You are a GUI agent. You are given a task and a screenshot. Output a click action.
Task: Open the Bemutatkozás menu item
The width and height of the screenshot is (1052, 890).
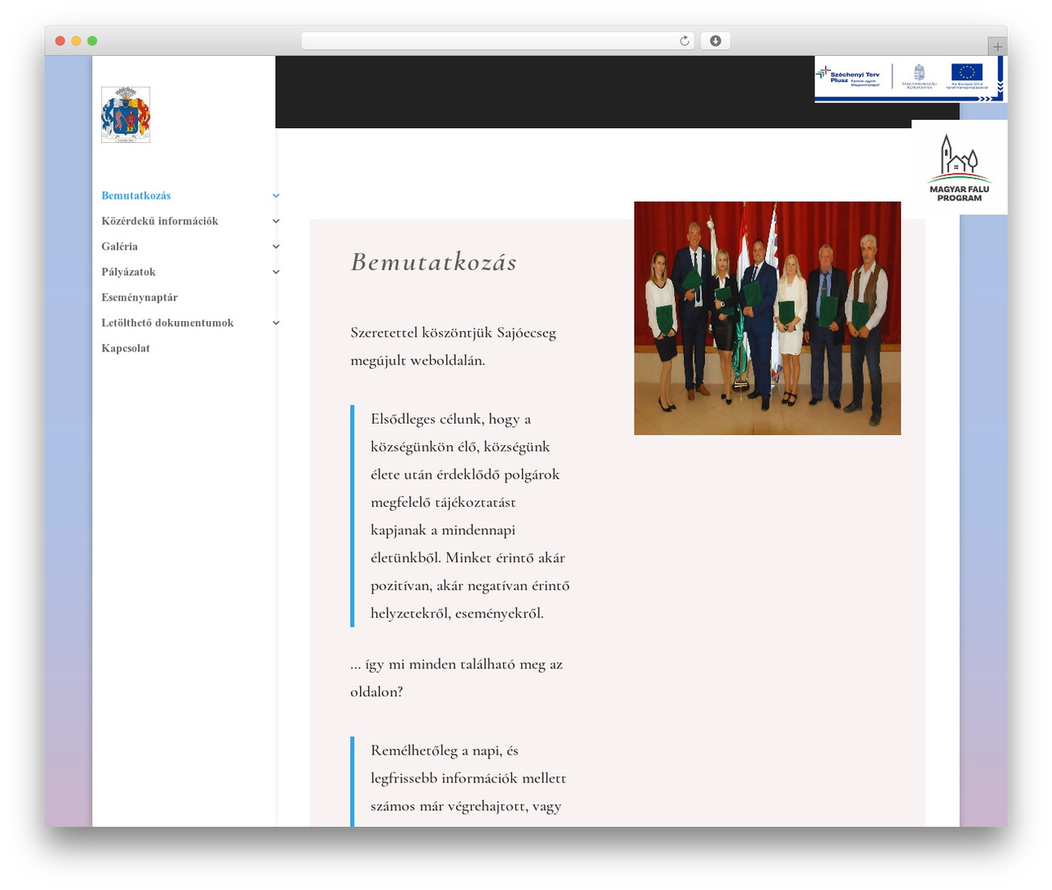(136, 195)
